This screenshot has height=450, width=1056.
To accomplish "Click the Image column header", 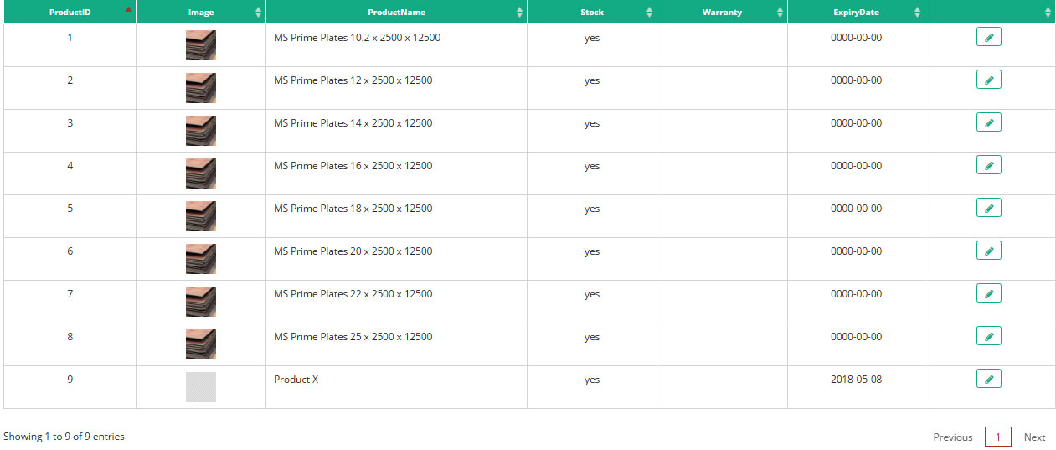I will [201, 12].
